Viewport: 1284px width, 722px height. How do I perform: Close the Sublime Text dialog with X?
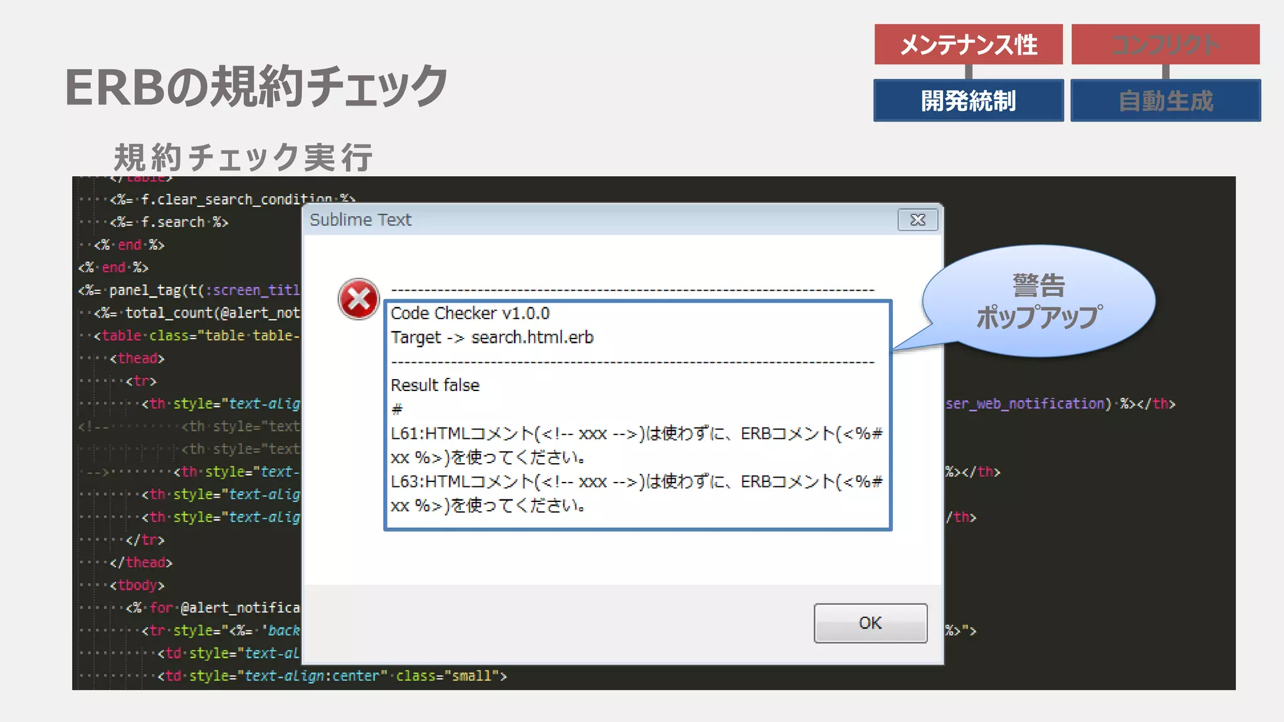(x=918, y=220)
